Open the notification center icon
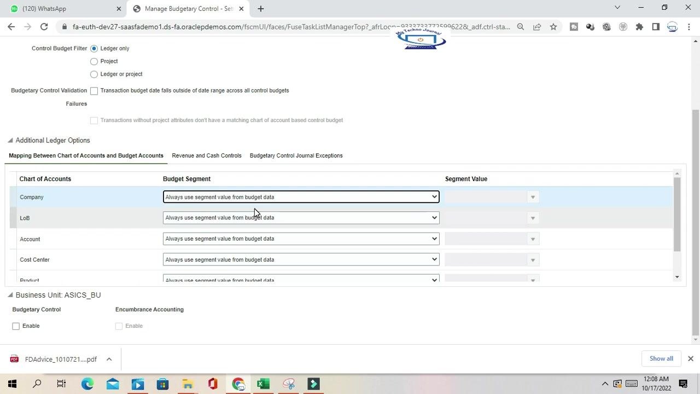The height and width of the screenshot is (394, 700). click(x=683, y=384)
